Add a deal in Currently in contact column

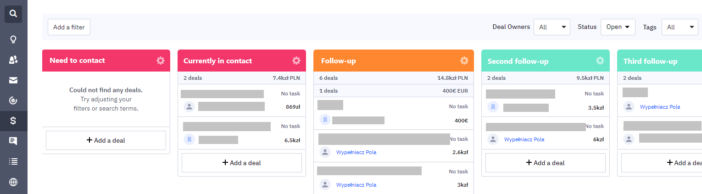(242, 163)
